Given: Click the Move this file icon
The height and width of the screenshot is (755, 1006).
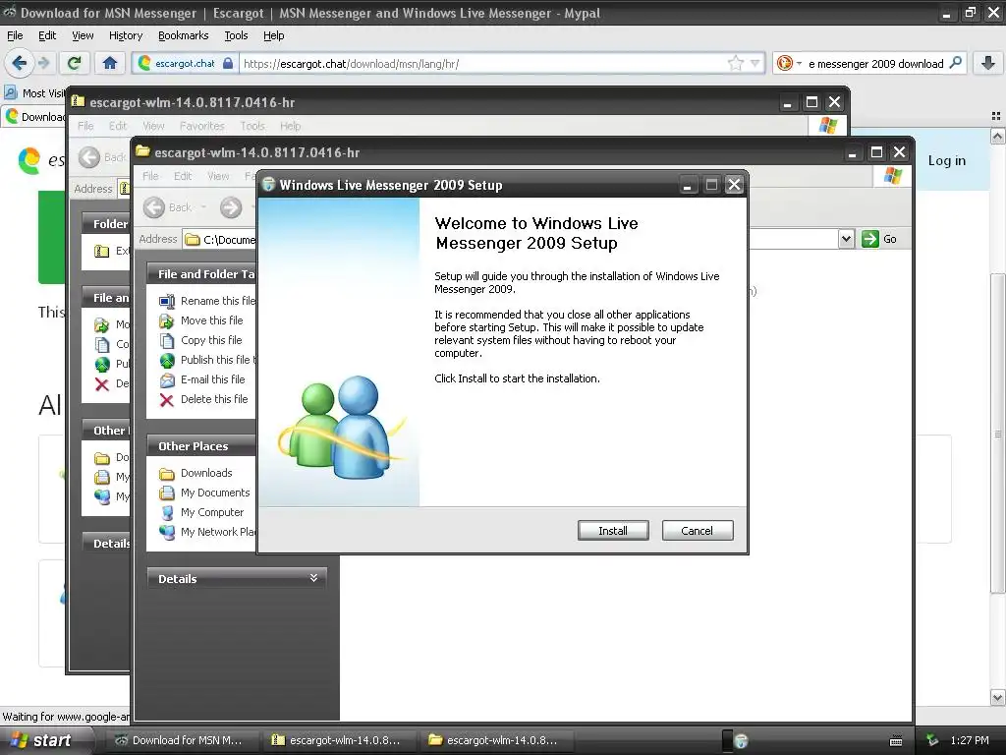Looking at the screenshot, I should click(x=167, y=321).
